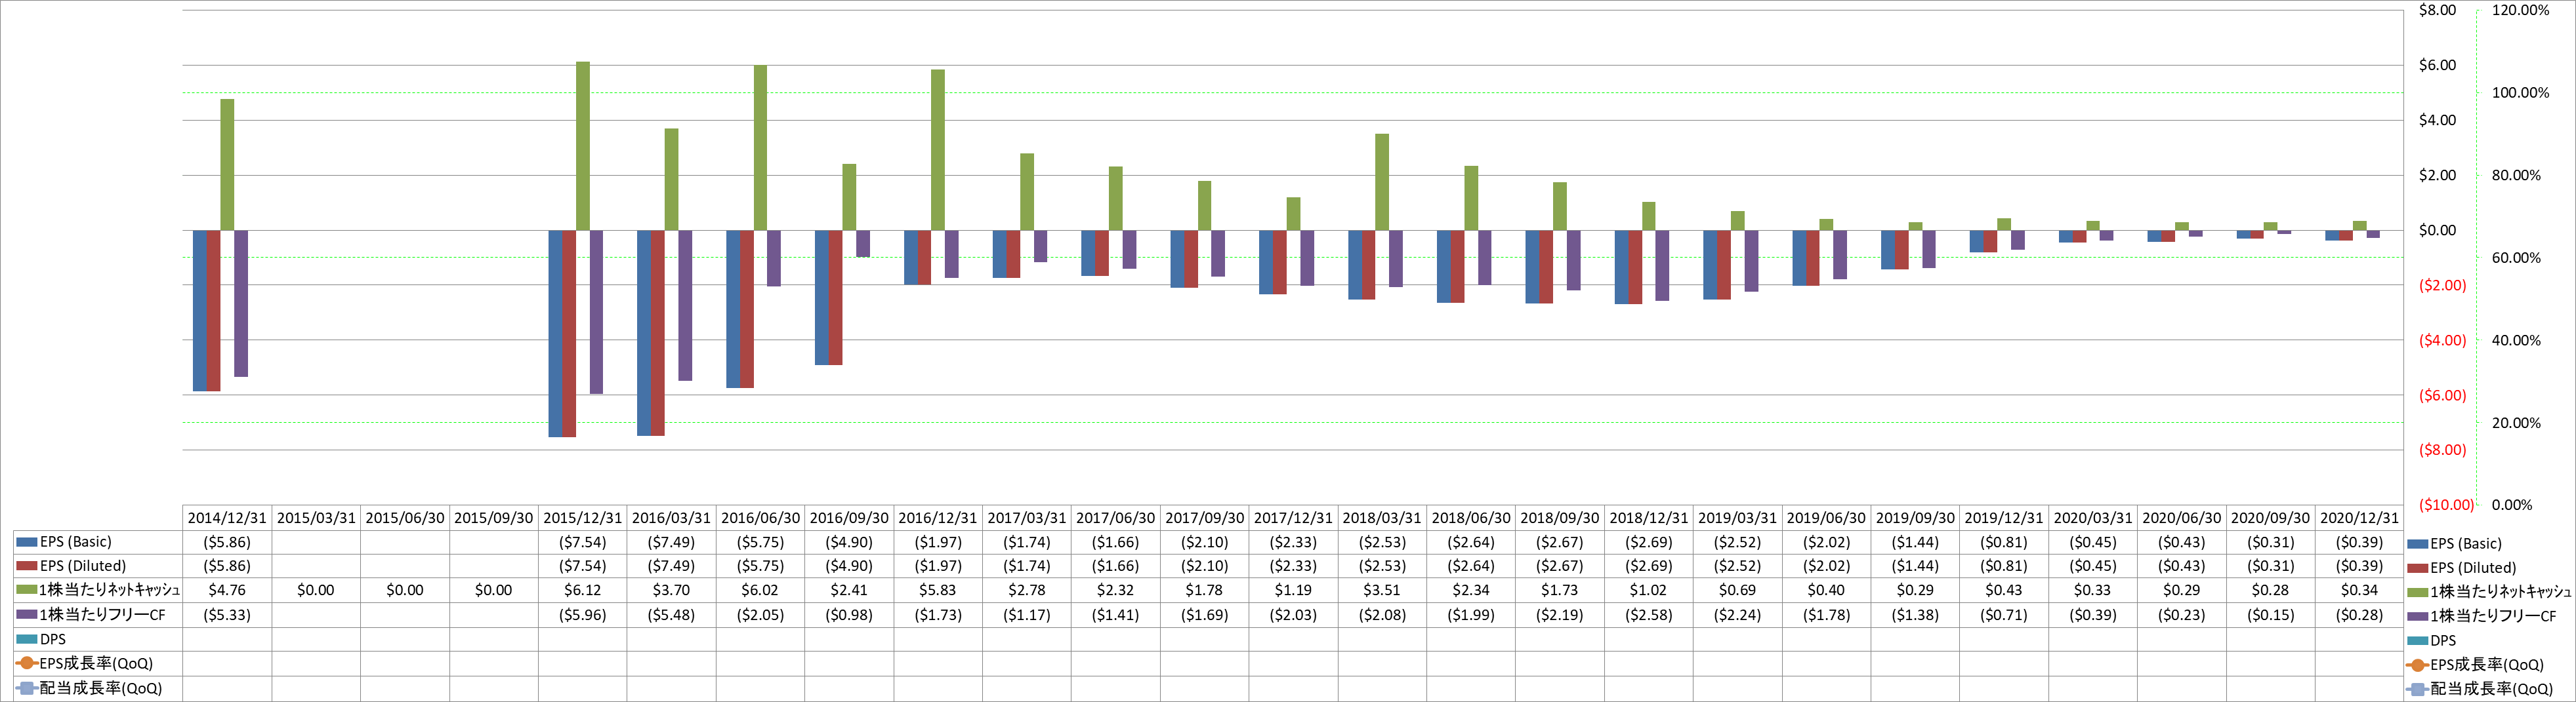Click the ($0.31) cell in the EPS (Basic) row

(2270, 542)
